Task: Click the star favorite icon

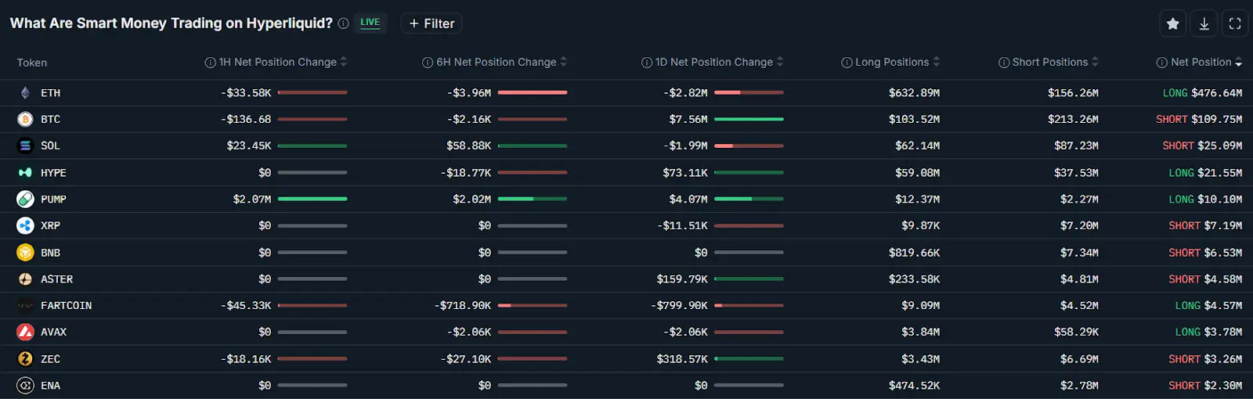Action: click(x=1172, y=23)
